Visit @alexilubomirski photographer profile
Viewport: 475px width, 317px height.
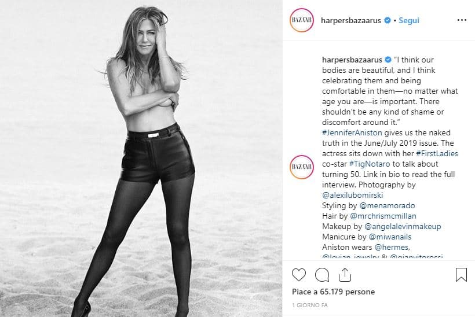click(x=353, y=195)
